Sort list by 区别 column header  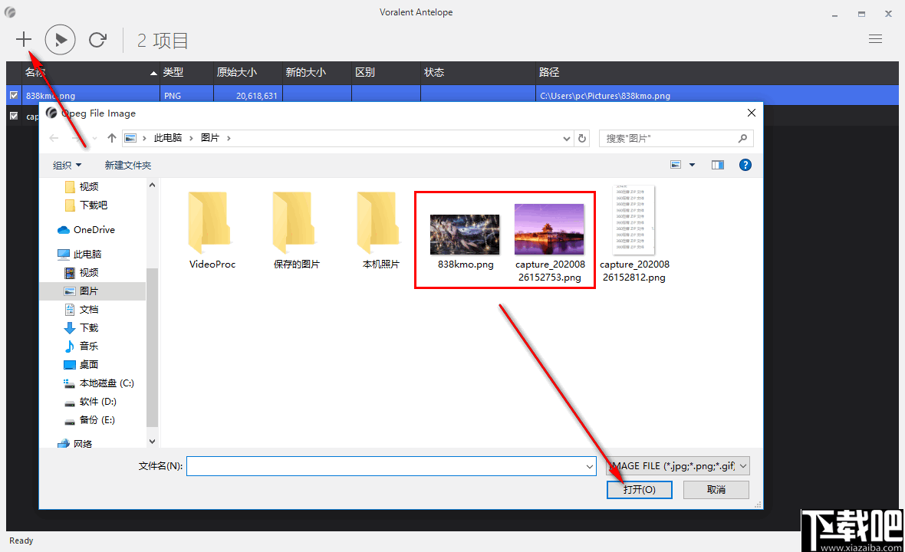[386, 72]
